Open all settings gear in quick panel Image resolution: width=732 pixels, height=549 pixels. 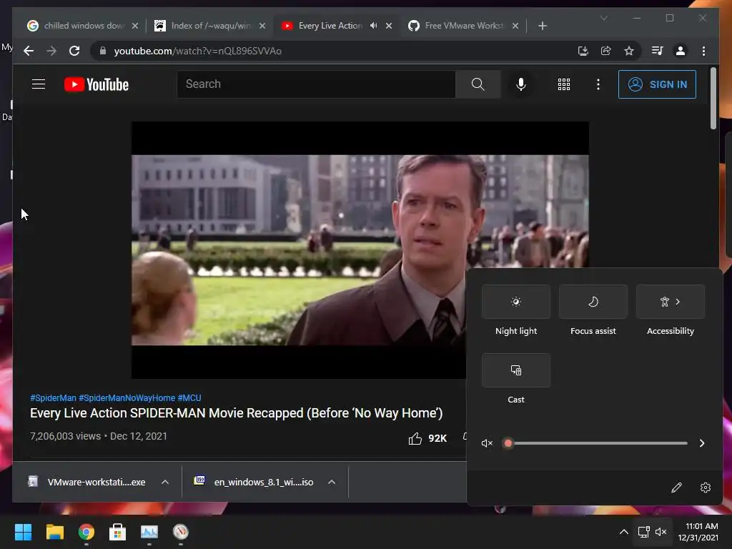pos(706,488)
